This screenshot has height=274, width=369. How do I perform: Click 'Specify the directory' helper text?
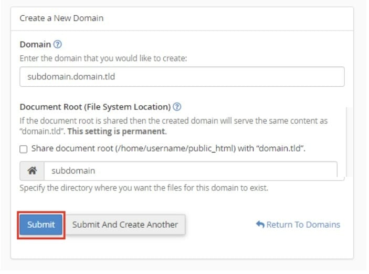click(x=144, y=188)
